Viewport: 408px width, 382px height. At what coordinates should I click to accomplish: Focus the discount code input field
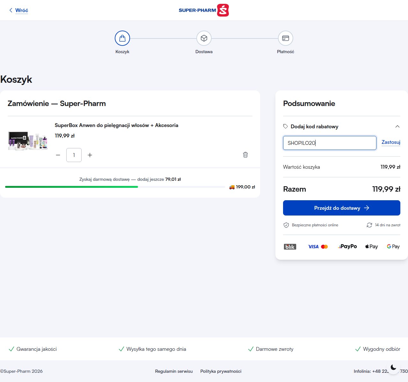pos(330,143)
